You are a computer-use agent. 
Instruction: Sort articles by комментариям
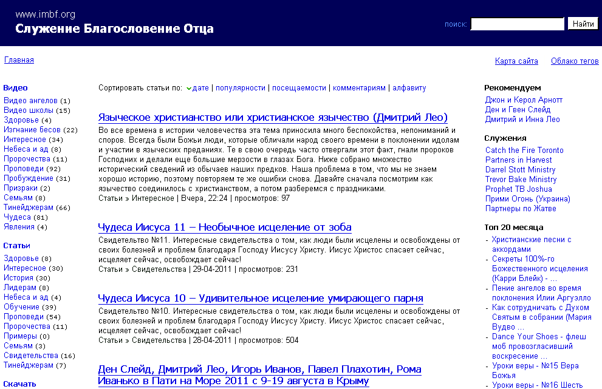pyautogui.click(x=359, y=88)
